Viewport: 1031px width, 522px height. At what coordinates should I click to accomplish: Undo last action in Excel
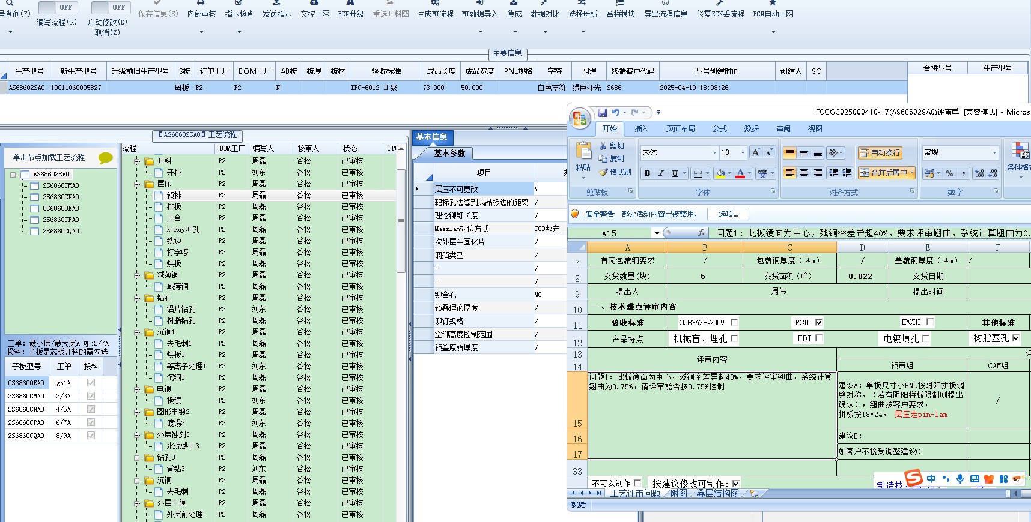click(616, 112)
